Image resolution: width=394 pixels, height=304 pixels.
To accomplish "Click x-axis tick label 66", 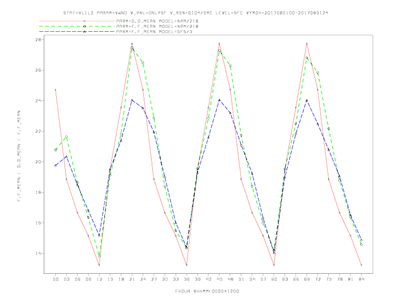I will pos(296,279).
